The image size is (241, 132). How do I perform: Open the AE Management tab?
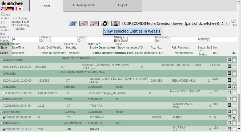(x=83, y=5)
